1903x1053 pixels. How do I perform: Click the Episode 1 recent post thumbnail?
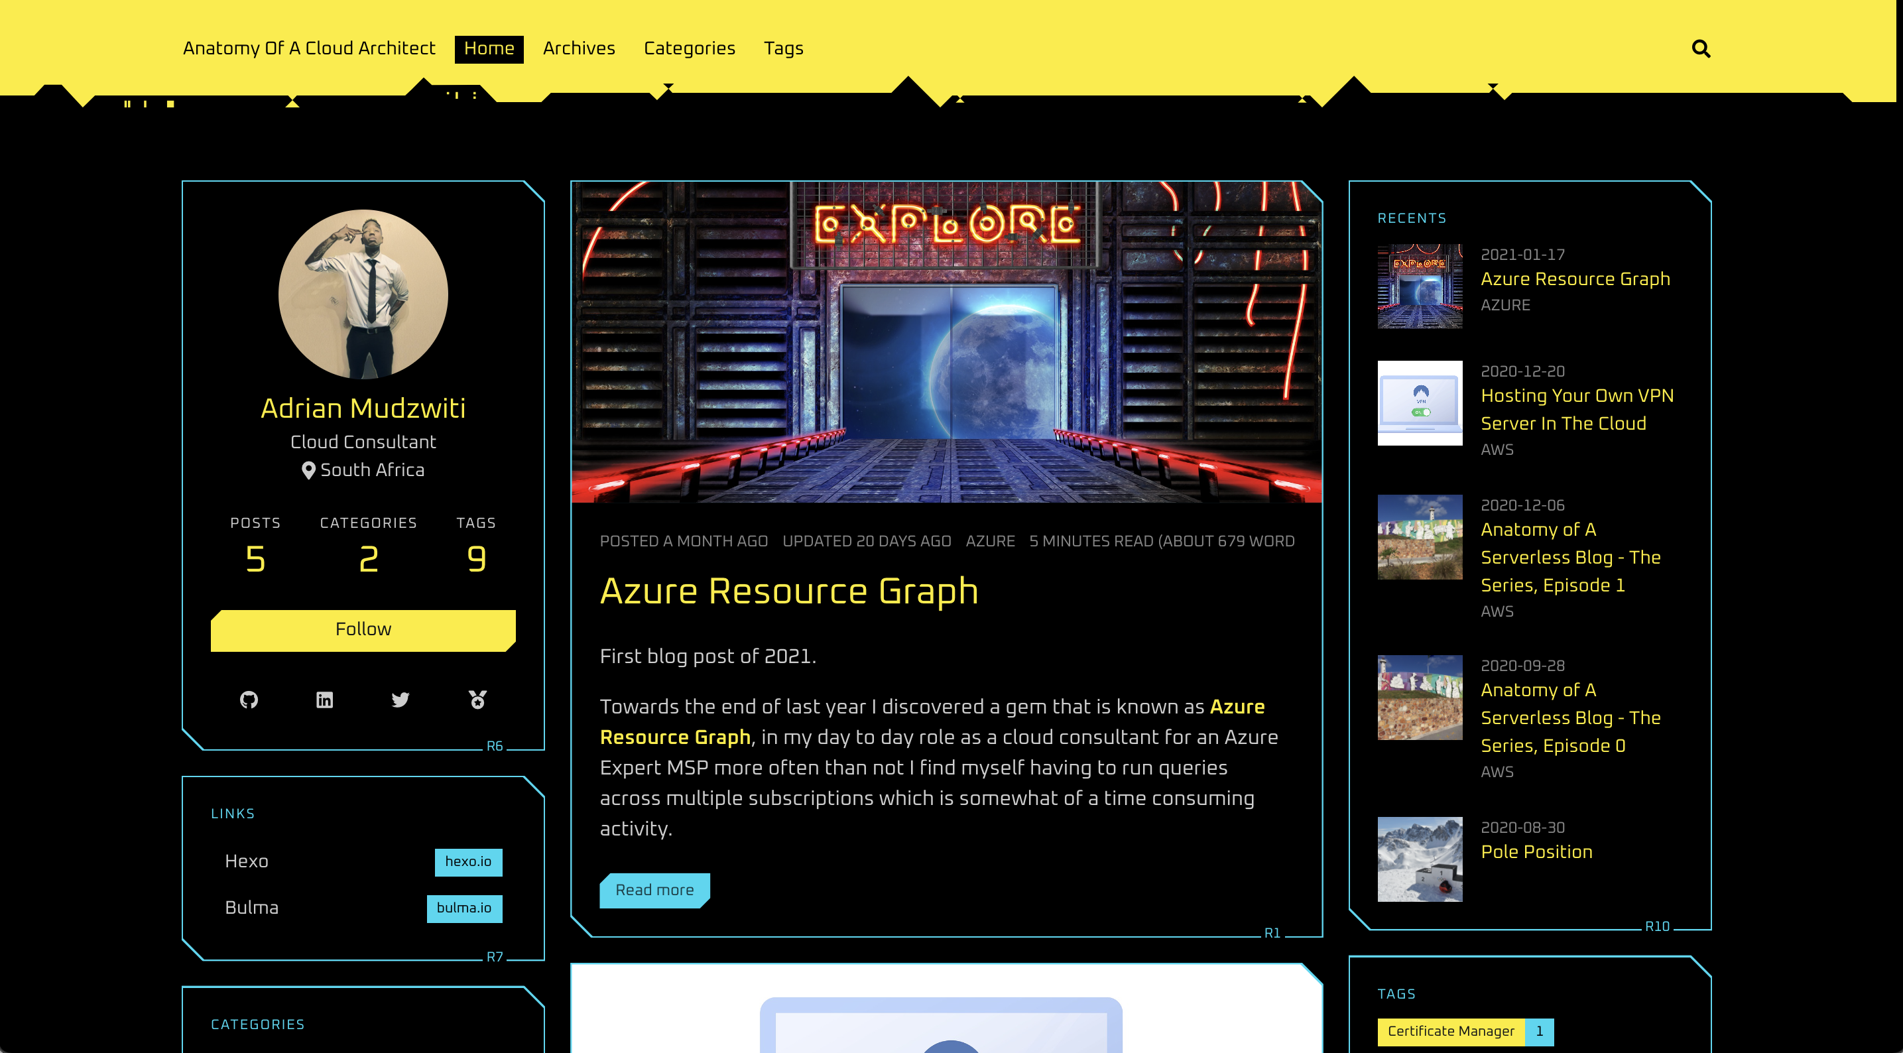click(1419, 536)
